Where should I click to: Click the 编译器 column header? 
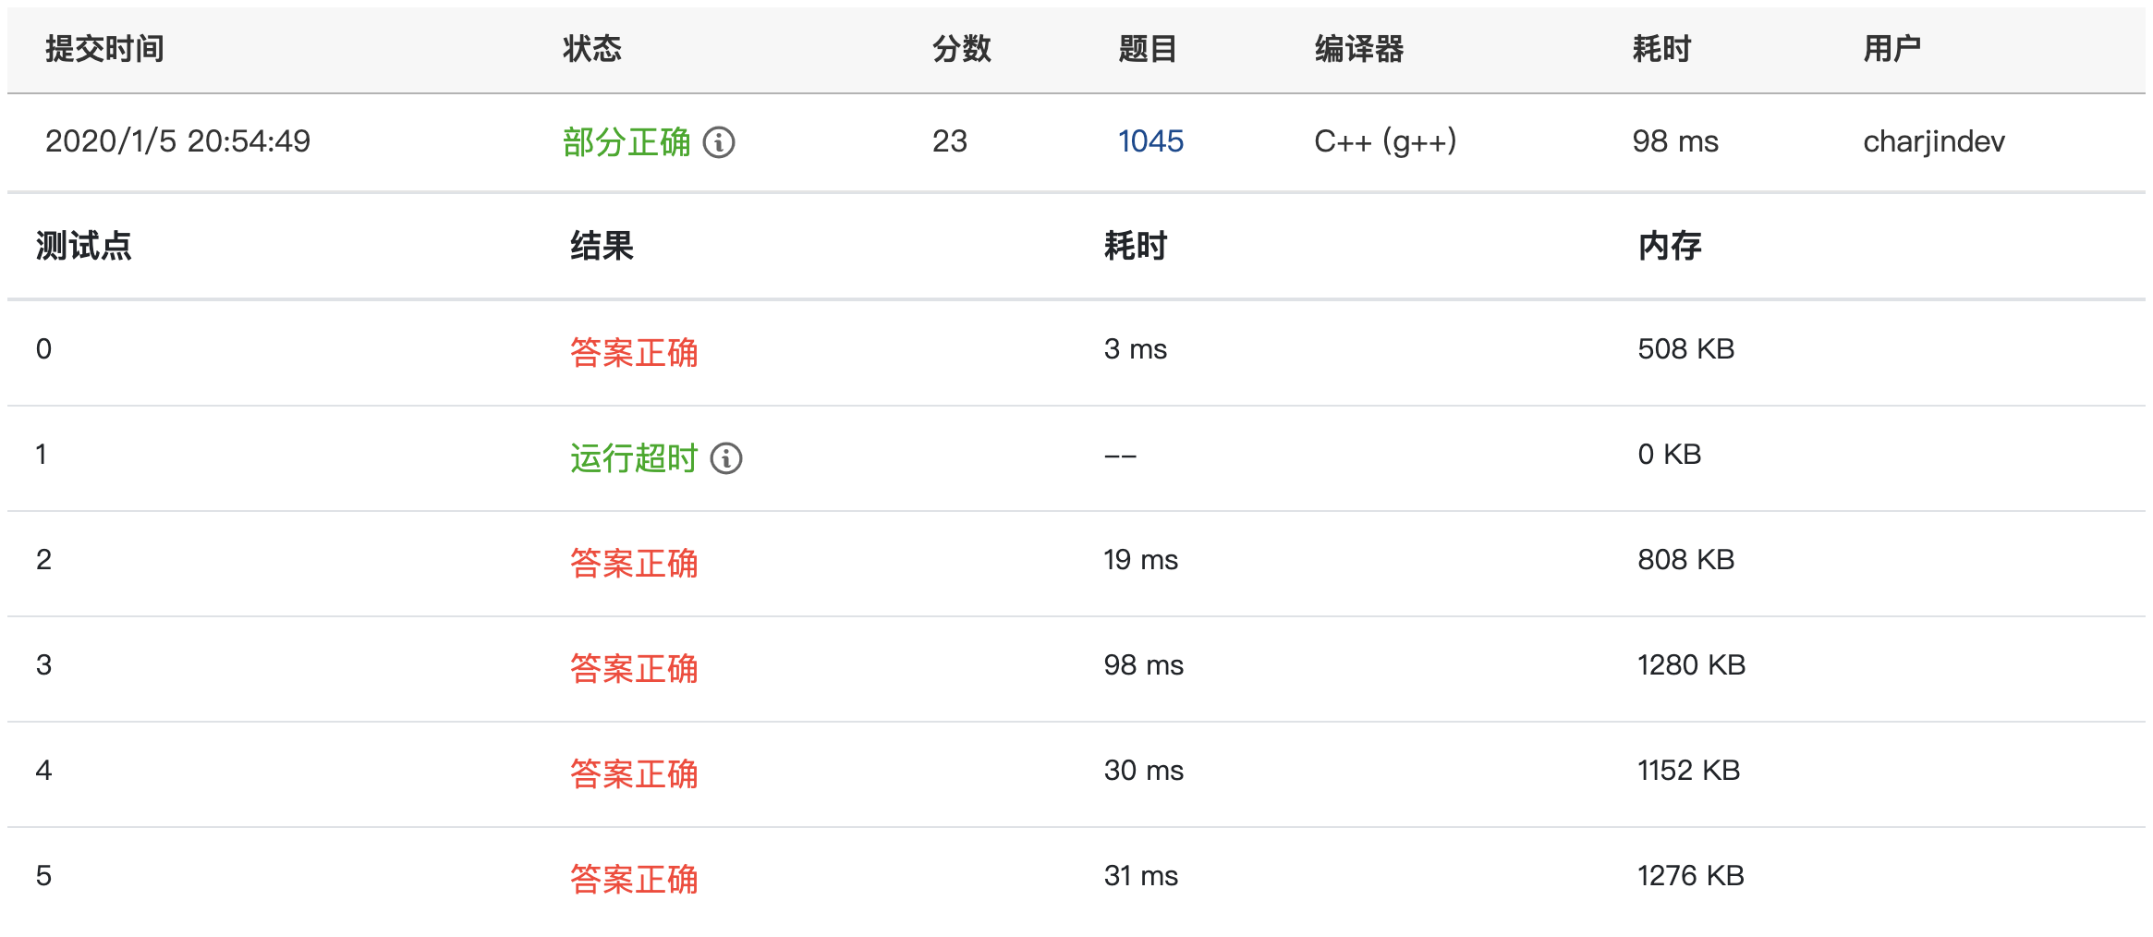(1359, 49)
